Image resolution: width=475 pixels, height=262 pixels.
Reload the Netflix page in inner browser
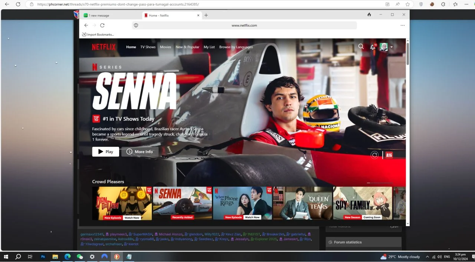[x=102, y=25]
